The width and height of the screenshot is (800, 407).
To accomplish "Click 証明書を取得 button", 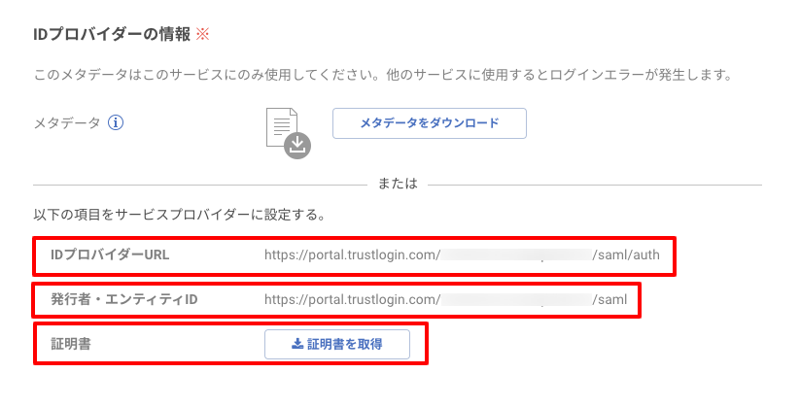I will [x=337, y=344].
